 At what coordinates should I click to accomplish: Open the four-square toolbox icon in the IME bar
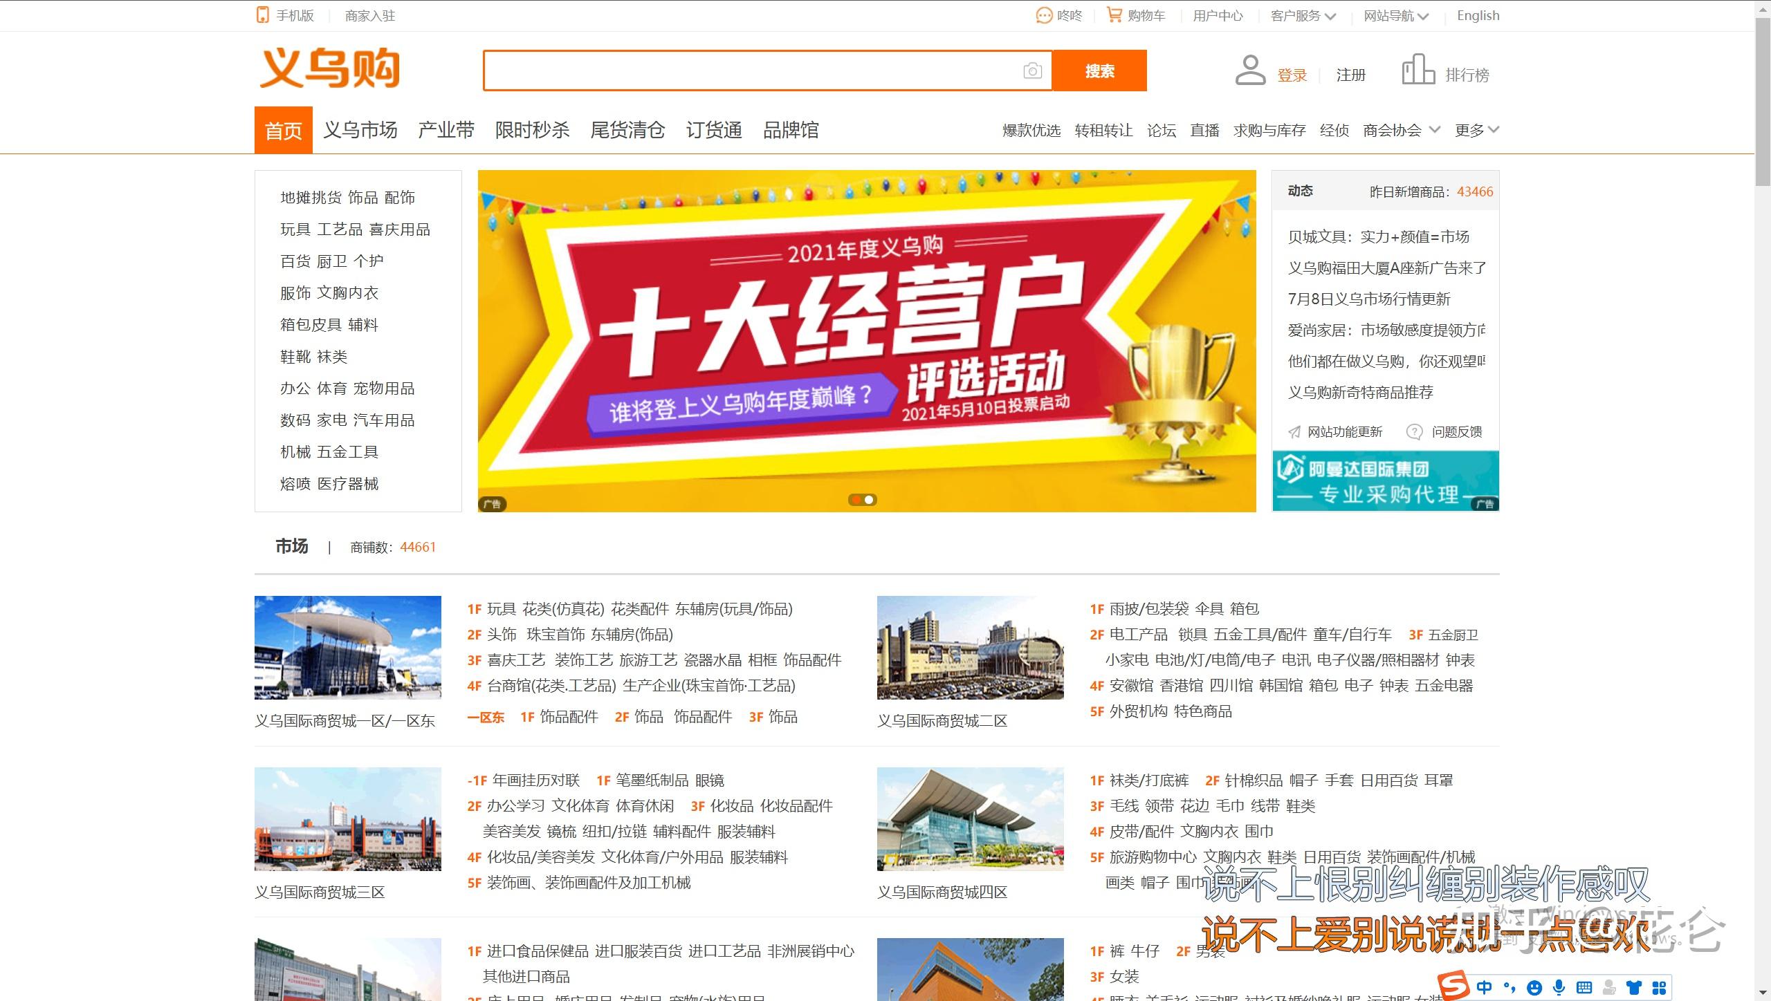(1659, 988)
